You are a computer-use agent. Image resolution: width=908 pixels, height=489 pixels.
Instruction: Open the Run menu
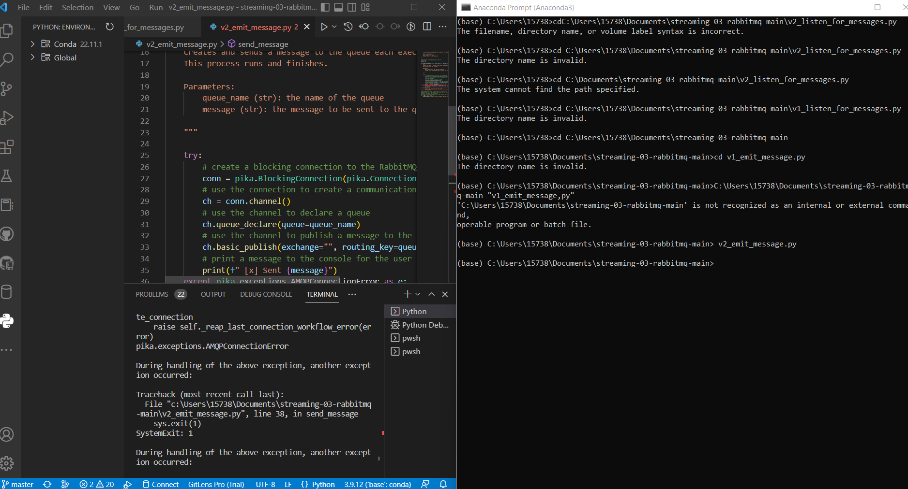156,7
